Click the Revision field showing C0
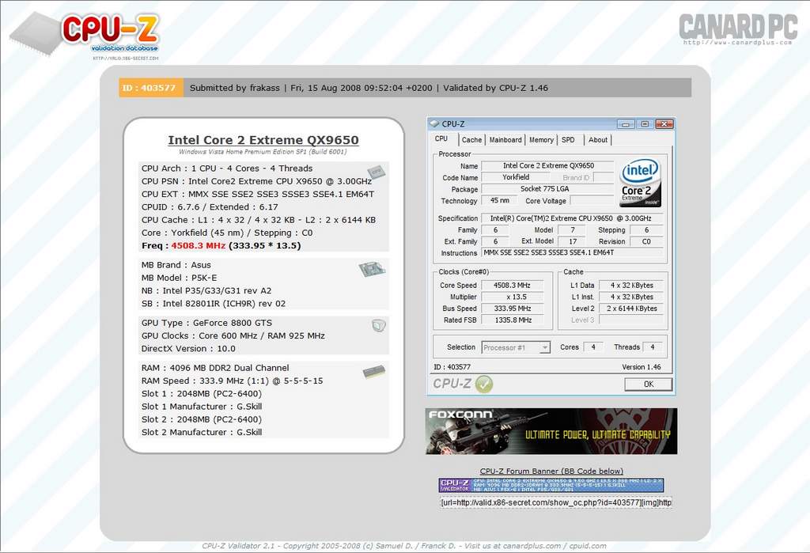This screenshot has height=553, width=810. click(x=646, y=241)
